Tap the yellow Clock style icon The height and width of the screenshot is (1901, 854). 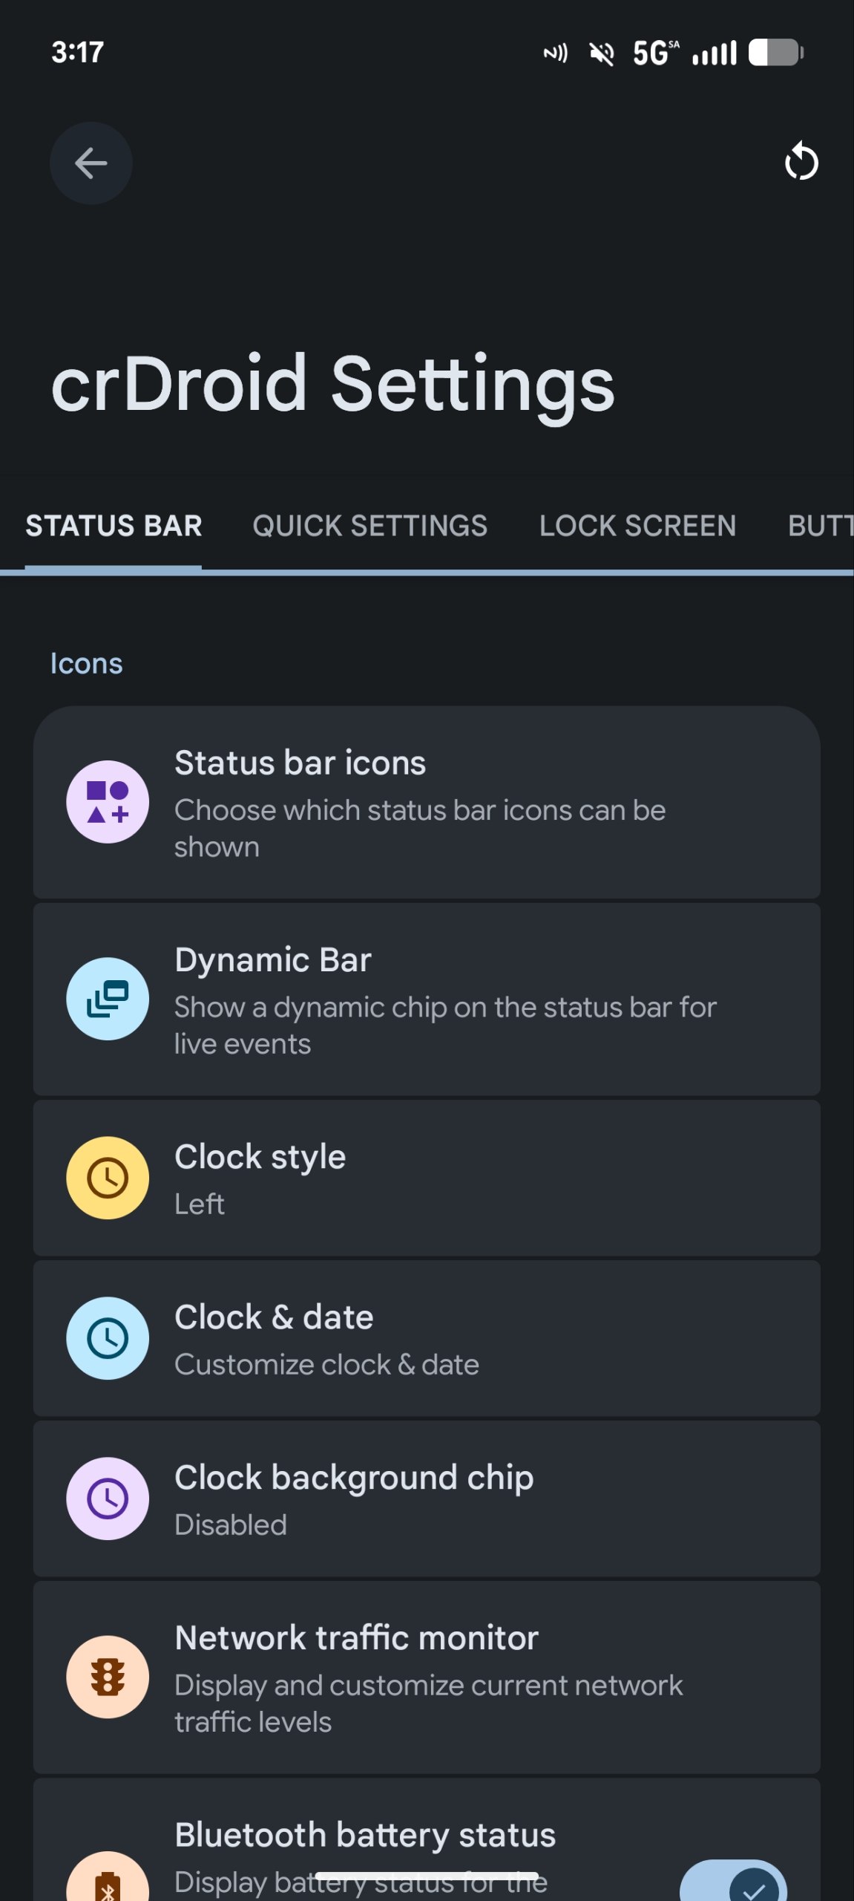point(108,1178)
